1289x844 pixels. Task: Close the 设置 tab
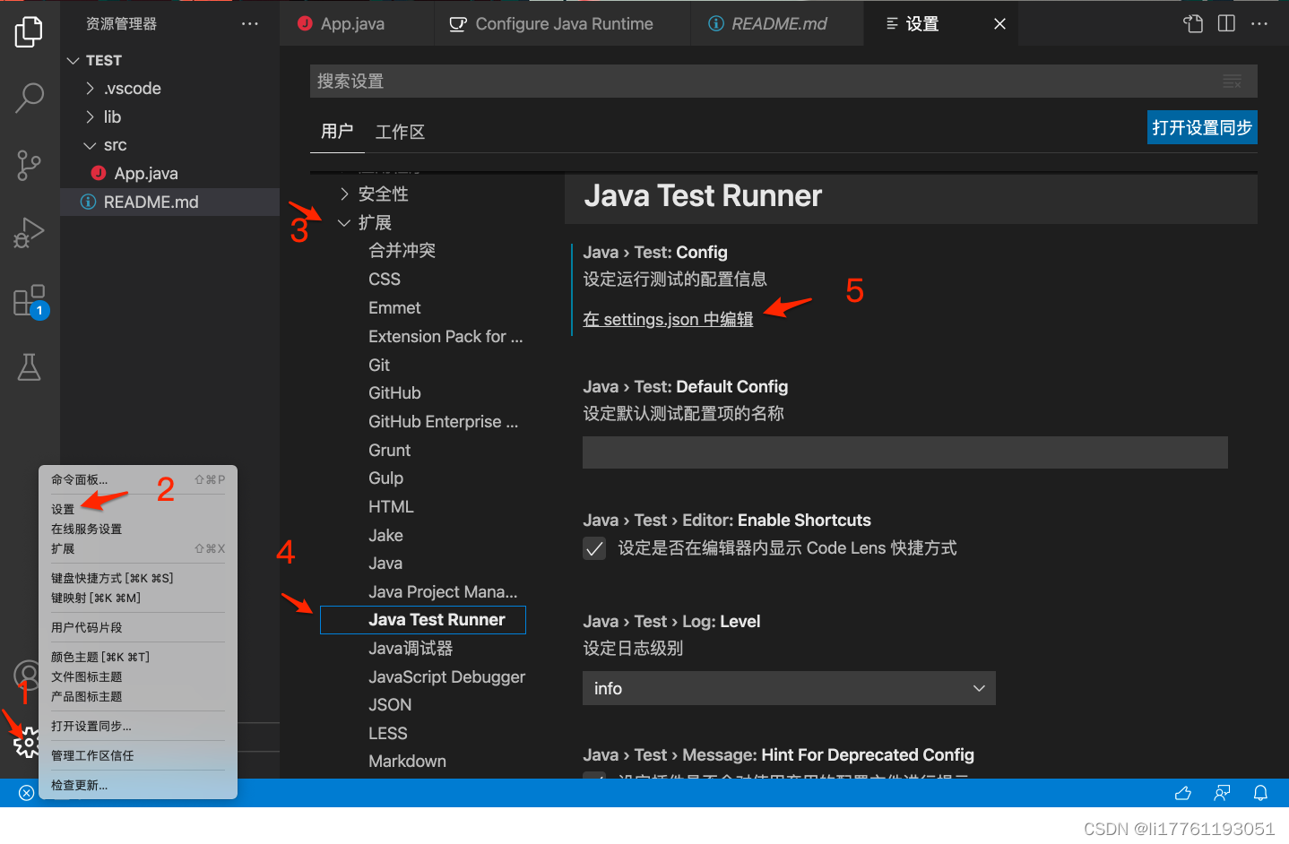click(999, 24)
